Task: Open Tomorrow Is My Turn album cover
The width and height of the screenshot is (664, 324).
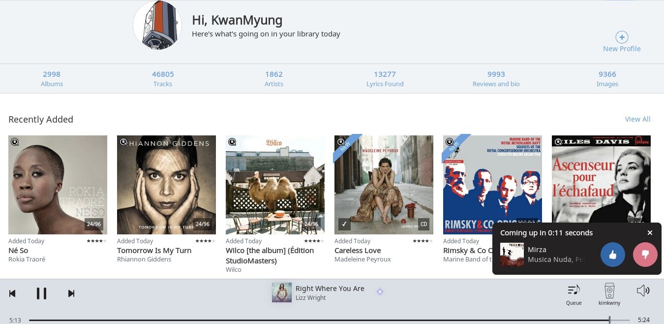Action: click(166, 185)
